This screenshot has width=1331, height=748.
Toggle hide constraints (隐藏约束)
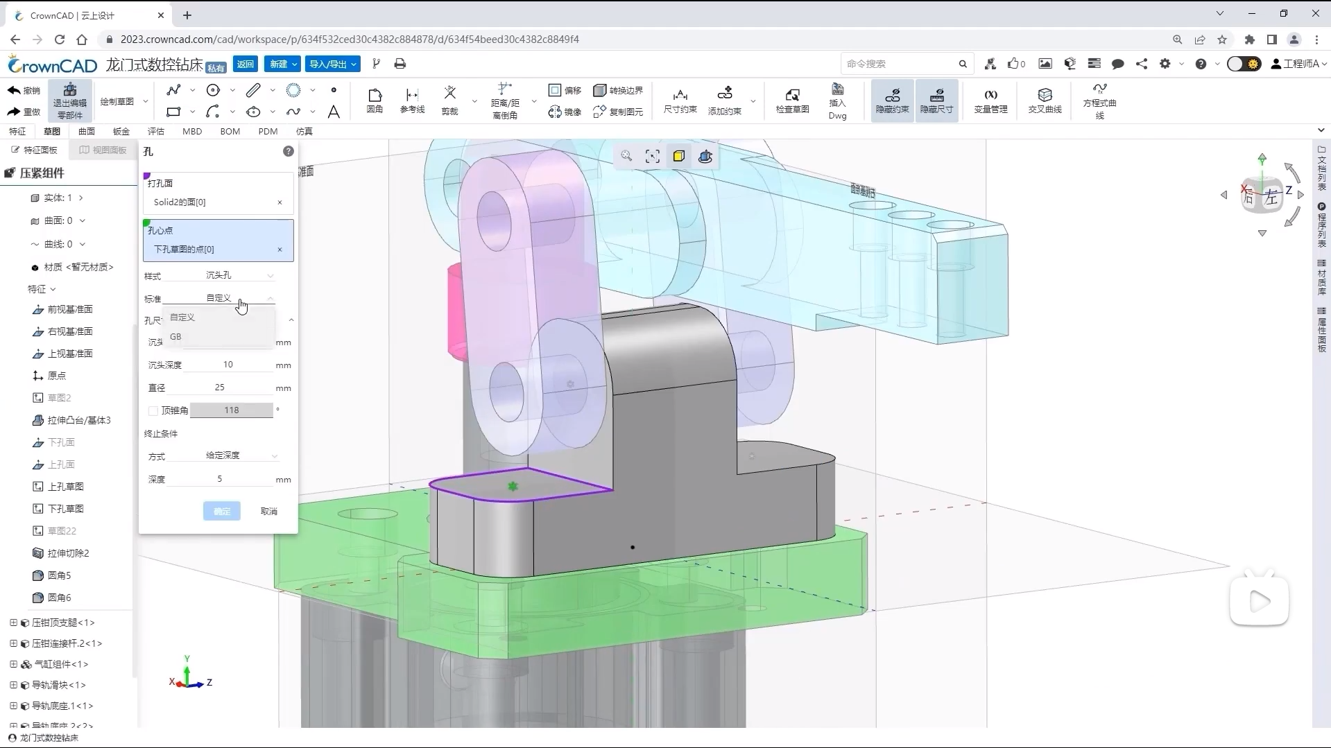[x=892, y=101]
